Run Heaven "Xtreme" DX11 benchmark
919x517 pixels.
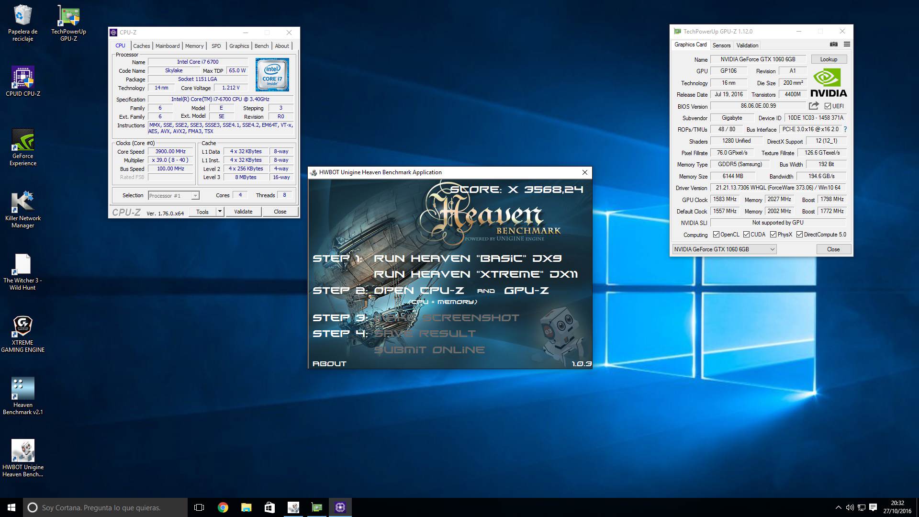click(x=475, y=274)
